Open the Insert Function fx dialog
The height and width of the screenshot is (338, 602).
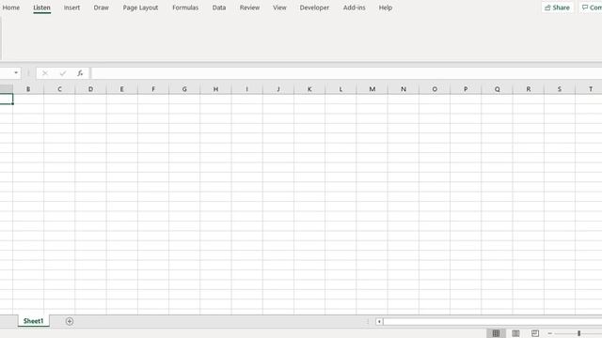pyautogui.click(x=80, y=73)
